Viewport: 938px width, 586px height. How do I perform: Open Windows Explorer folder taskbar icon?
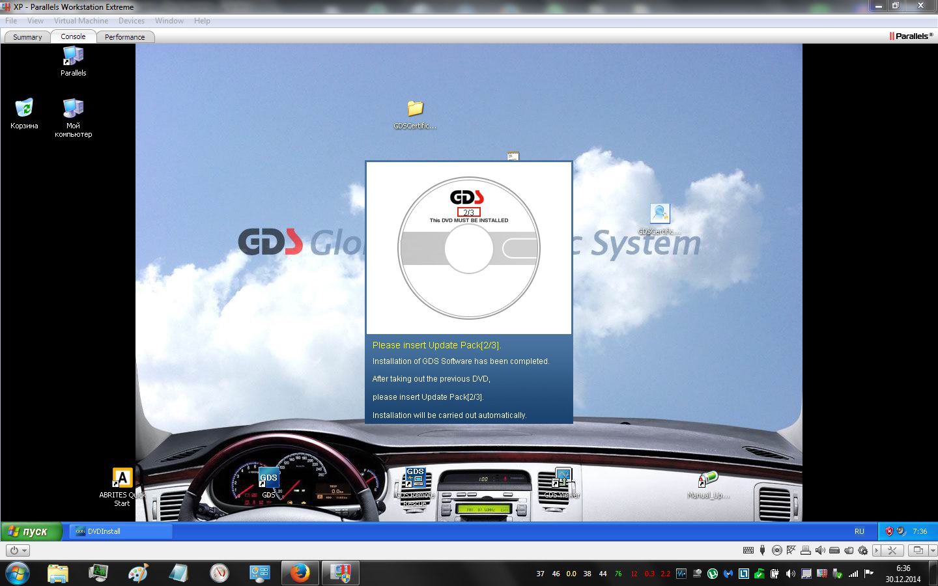coord(58,573)
